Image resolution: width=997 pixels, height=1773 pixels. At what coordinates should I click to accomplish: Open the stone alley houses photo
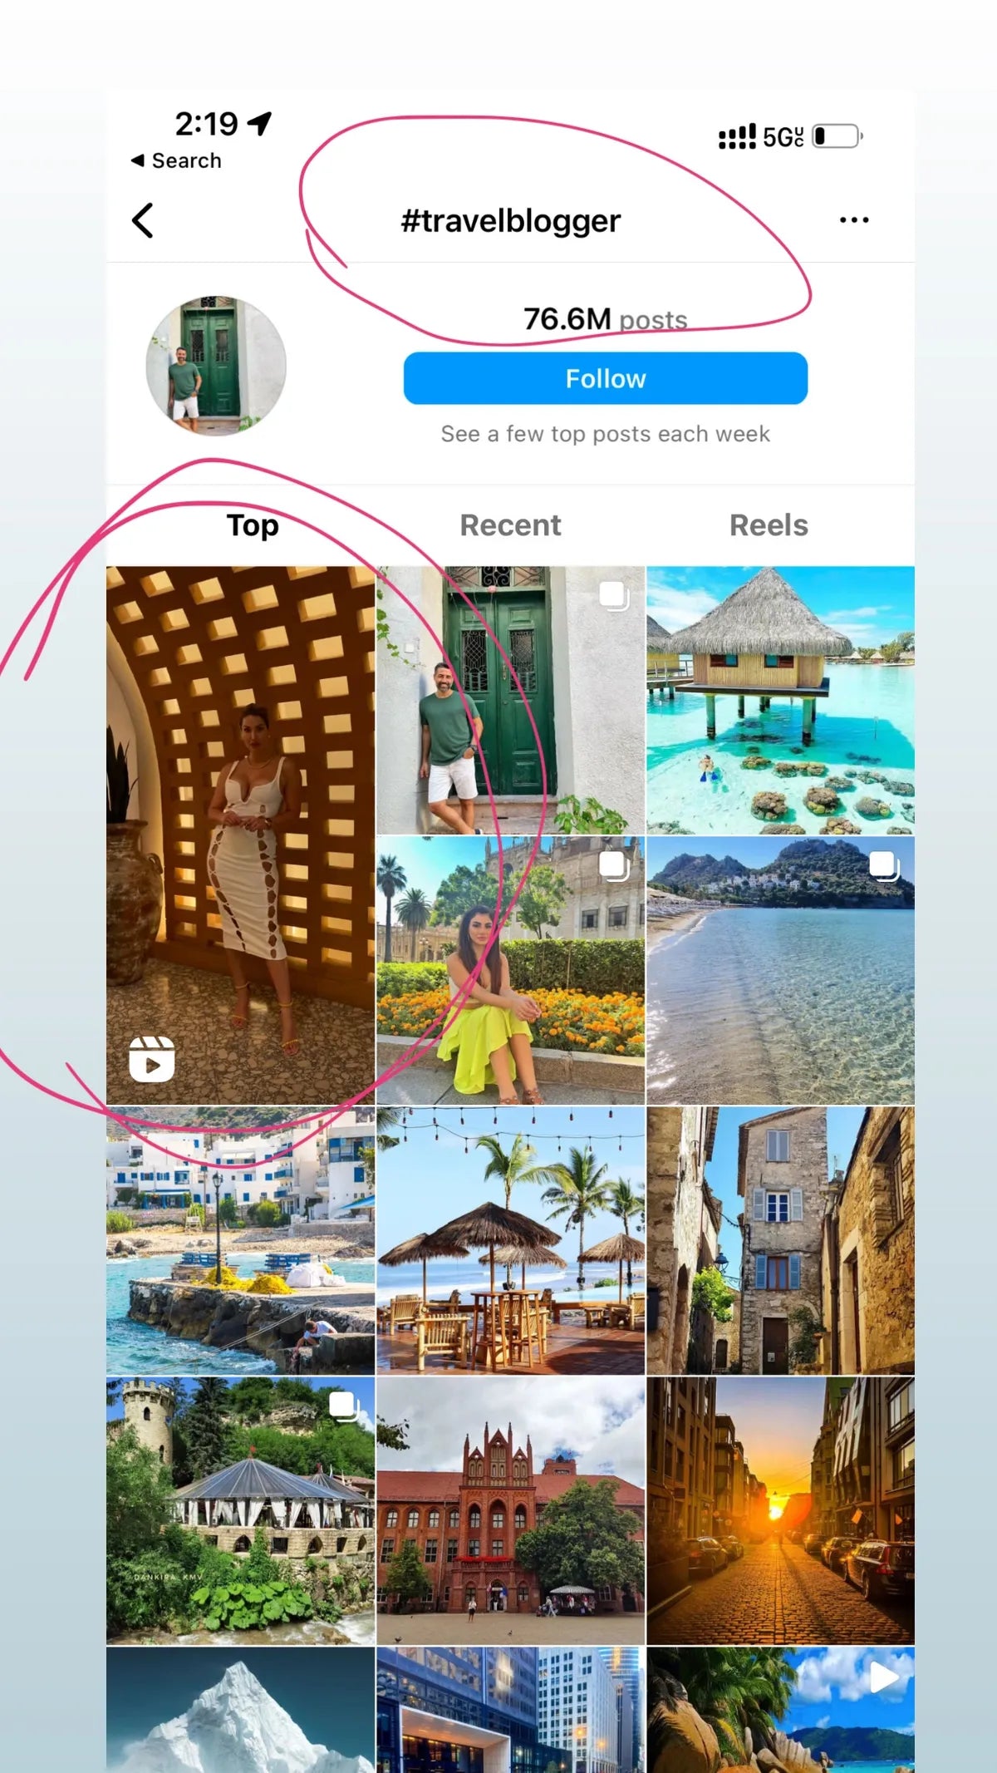(x=780, y=1240)
